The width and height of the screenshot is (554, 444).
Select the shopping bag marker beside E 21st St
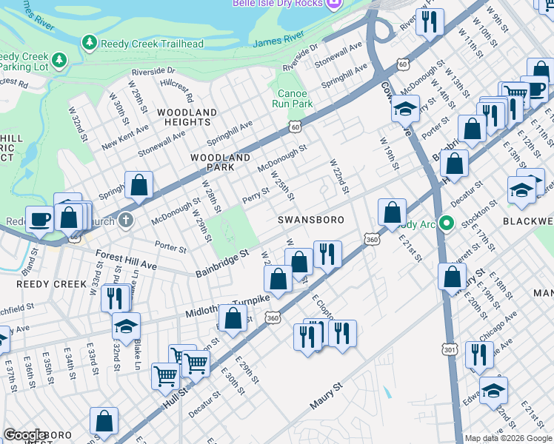click(x=392, y=213)
